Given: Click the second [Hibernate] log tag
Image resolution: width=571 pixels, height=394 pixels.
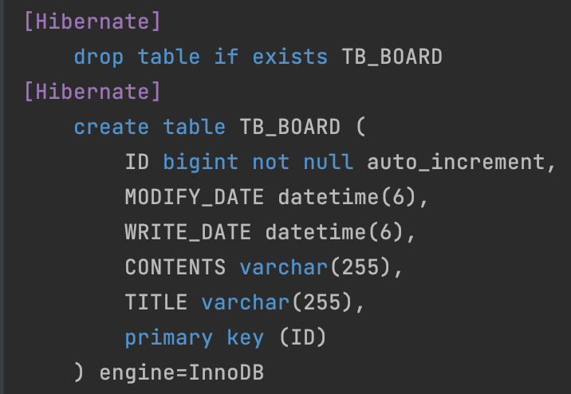Looking at the screenshot, I should (x=93, y=92).
